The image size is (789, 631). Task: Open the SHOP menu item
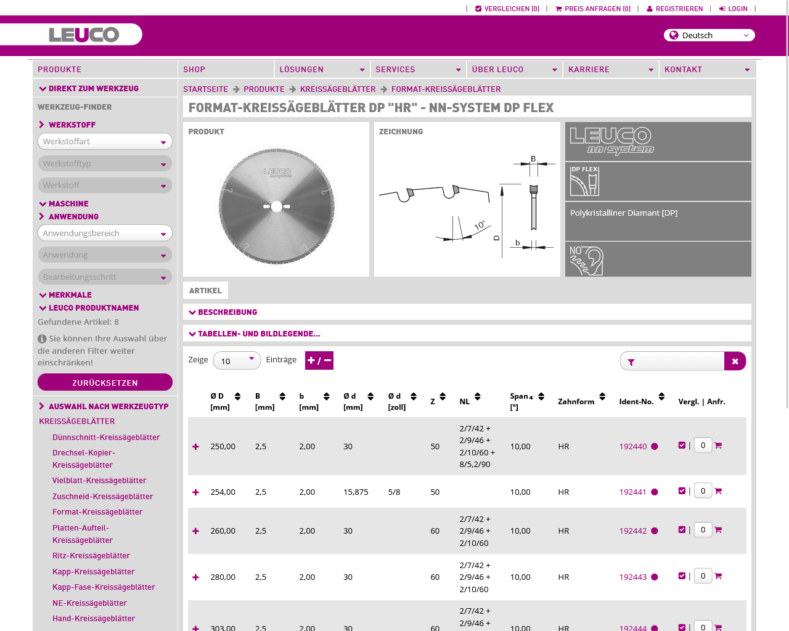point(226,70)
